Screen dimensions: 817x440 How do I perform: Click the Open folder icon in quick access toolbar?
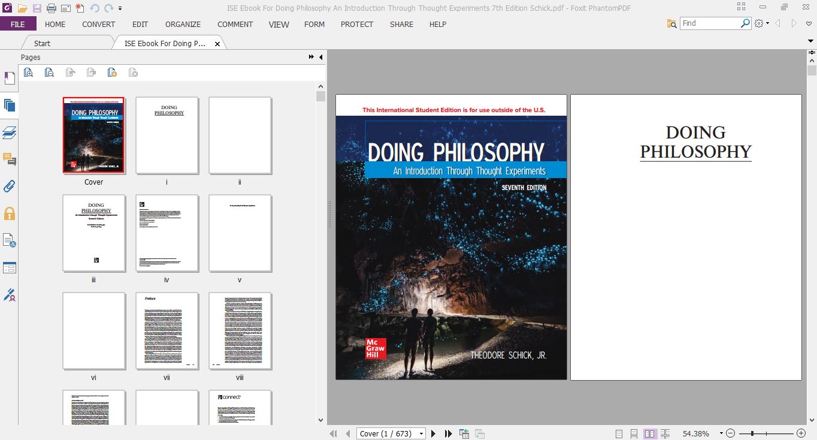[22, 8]
